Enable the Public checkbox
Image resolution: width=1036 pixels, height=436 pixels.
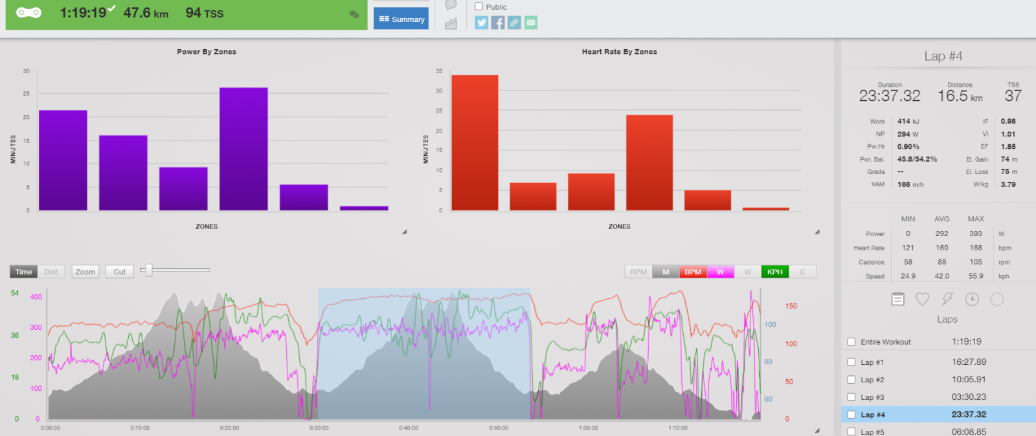(x=479, y=6)
